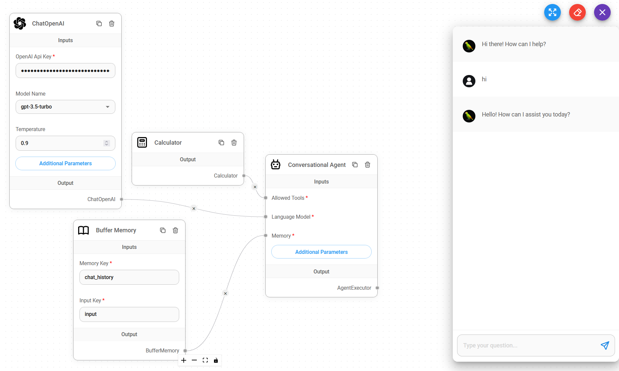Duplicate the Conversational Agent node
619x371 pixels.
(x=355, y=165)
